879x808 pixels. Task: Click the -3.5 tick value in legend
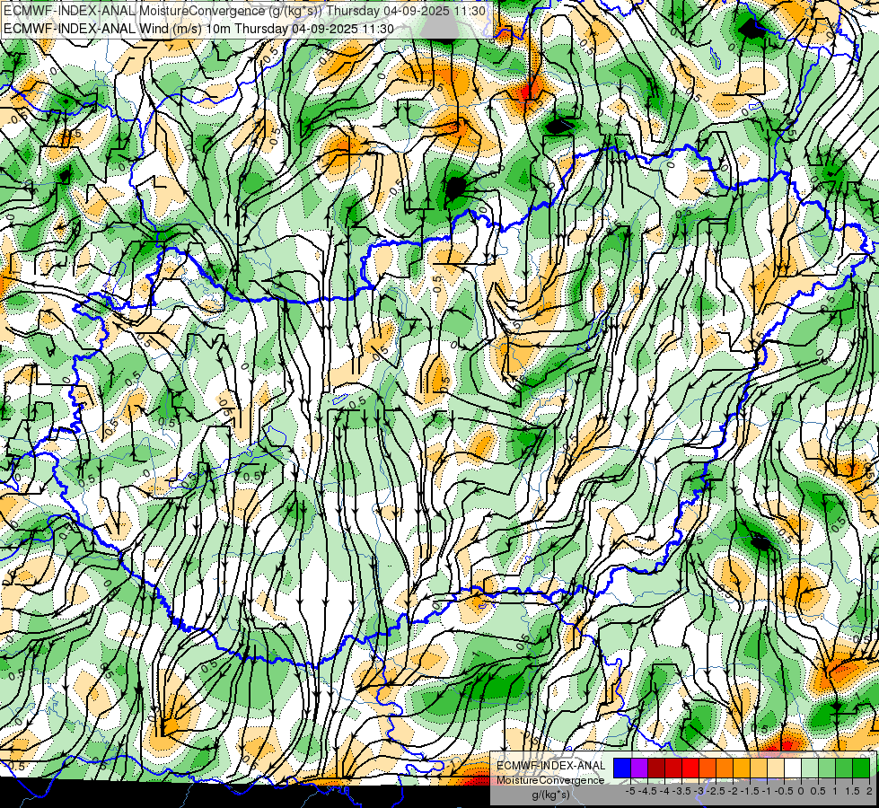(x=681, y=791)
